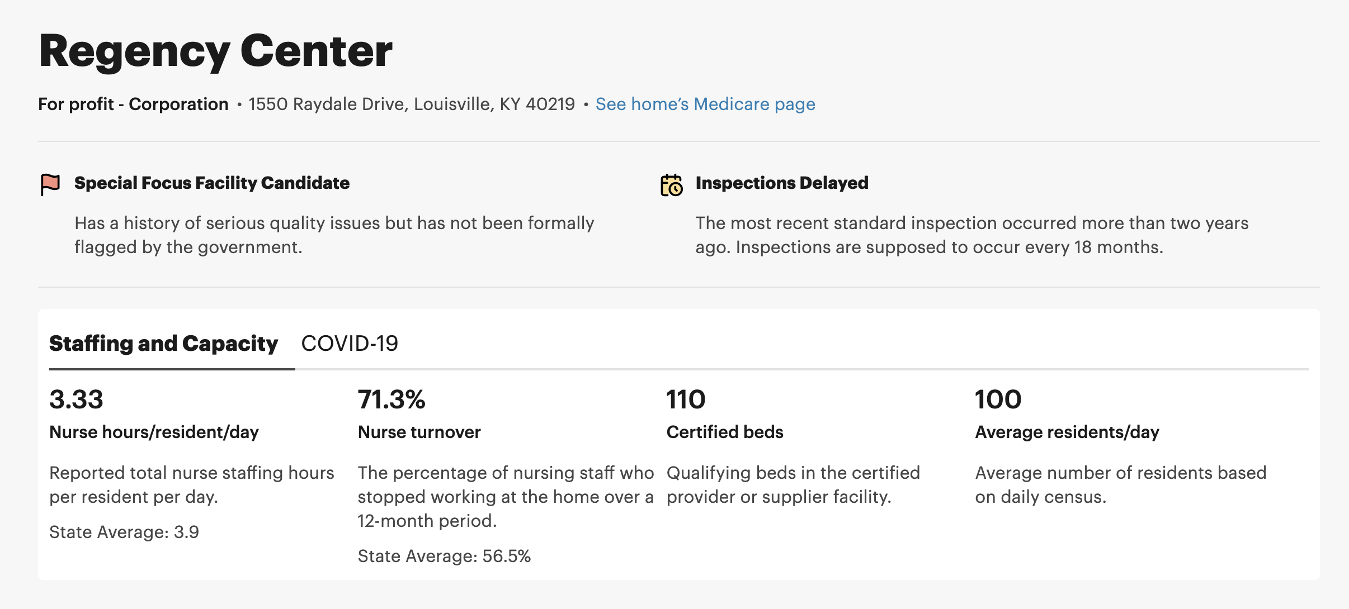Click the 71.3% turnover figure
This screenshot has height=609, width=1349.
point(392,399)
